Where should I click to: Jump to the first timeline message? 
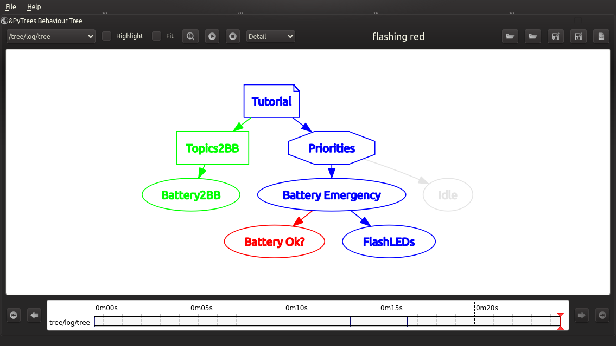(14, 315)
